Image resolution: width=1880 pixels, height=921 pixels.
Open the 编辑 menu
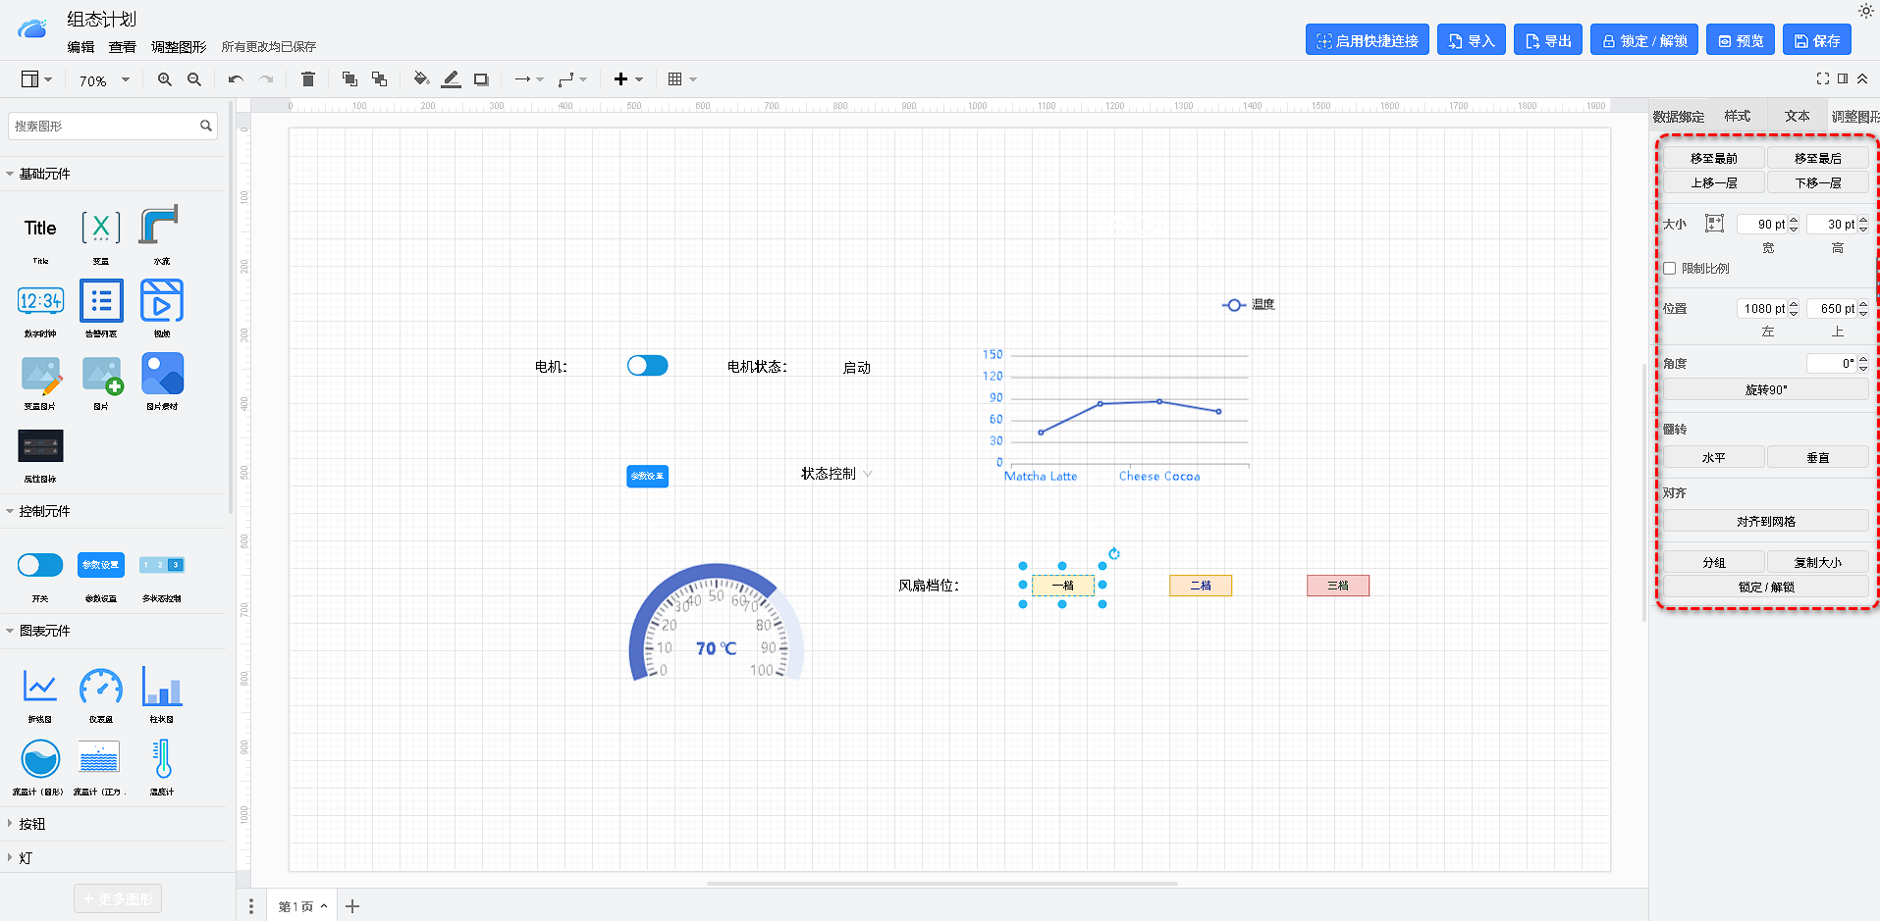click(81, 46)
